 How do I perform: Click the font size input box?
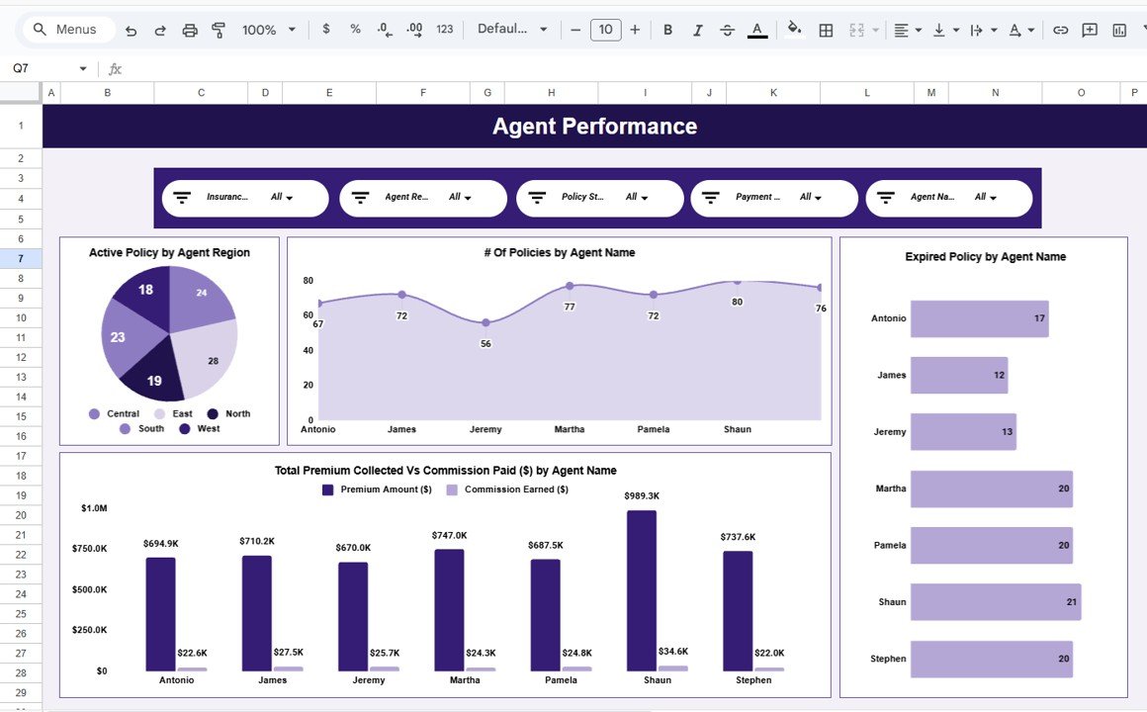[605, 30]
